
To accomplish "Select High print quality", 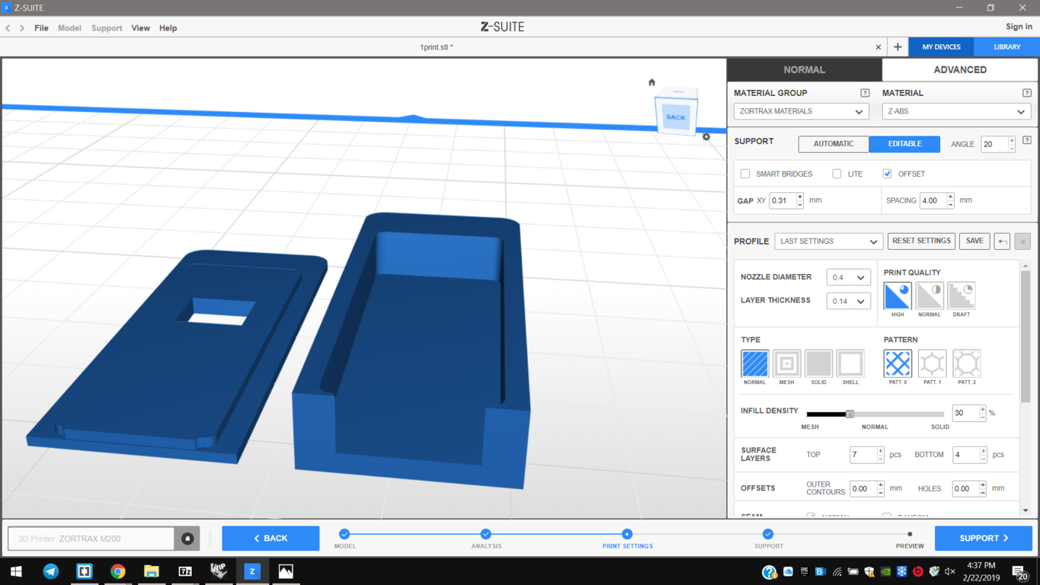I will pyautogui.click(x=898, y=296).
